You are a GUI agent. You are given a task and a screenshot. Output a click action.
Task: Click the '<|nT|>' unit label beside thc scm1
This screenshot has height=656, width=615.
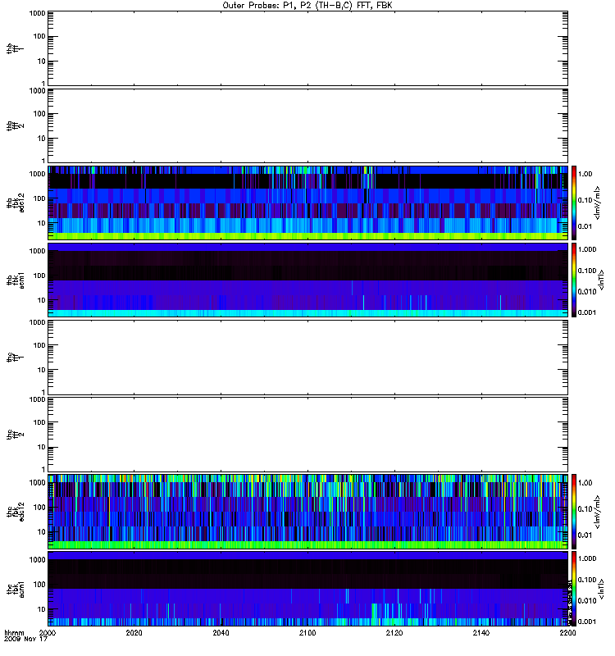click(x=602, y=589)
